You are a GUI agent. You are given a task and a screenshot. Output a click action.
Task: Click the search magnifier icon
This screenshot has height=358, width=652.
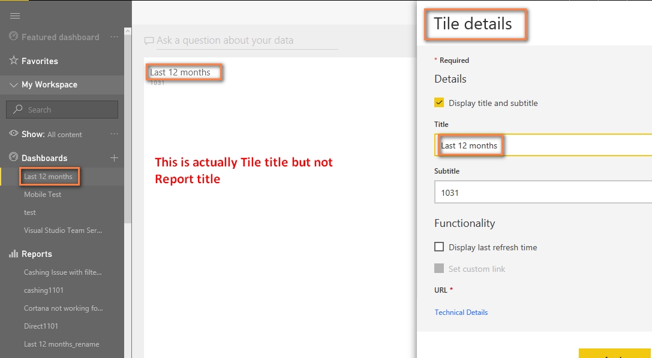click(17, 109)
